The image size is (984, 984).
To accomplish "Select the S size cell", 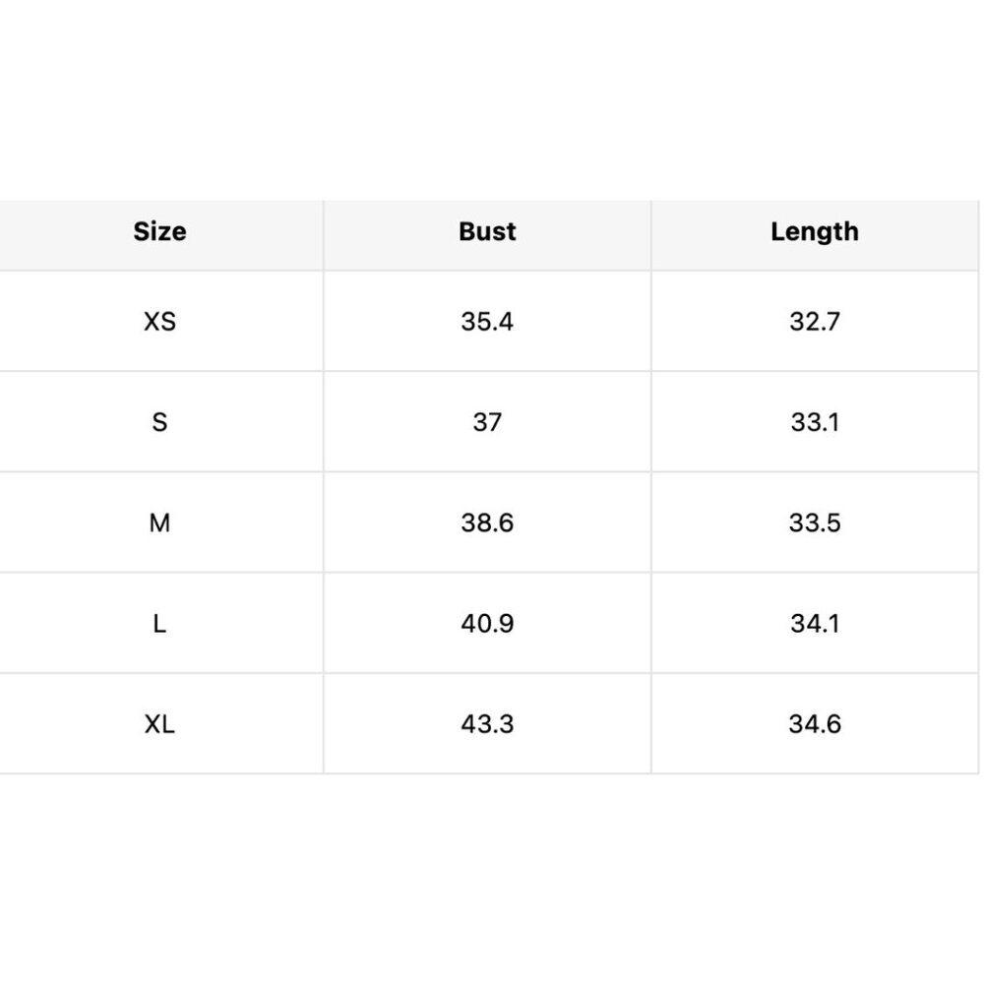I will click(x=159, y=422).
